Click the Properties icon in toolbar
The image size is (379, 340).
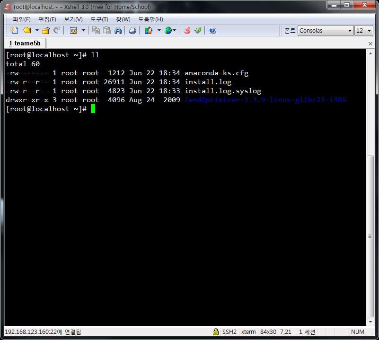pos(73,30)
